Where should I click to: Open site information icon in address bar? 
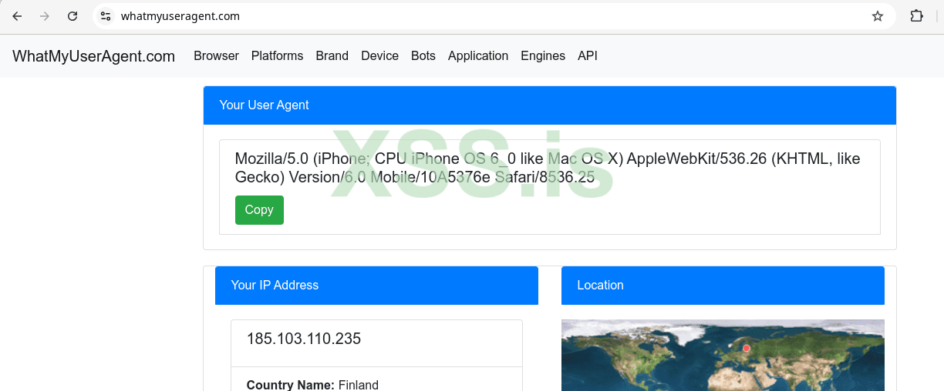(x=106, y=16)
